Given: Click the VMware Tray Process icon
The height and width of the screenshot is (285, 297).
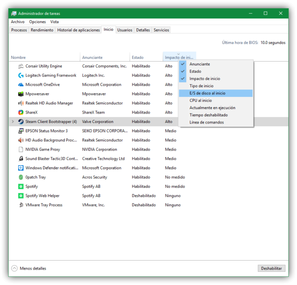Looking at the screenshot, I should pos(21,205).
